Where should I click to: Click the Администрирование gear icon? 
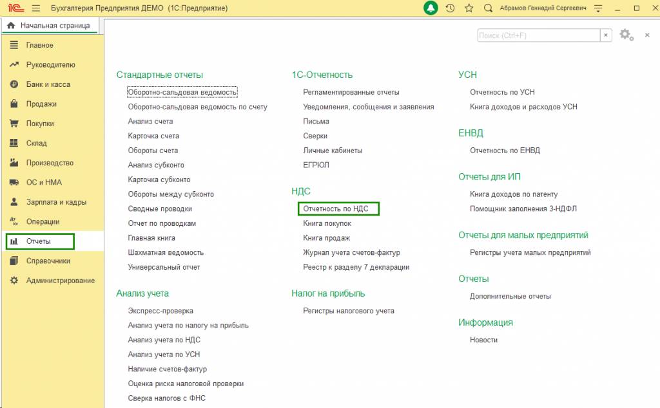(x=14, y=281)
